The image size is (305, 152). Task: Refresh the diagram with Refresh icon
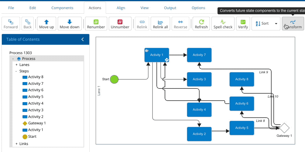pos(201,22)
